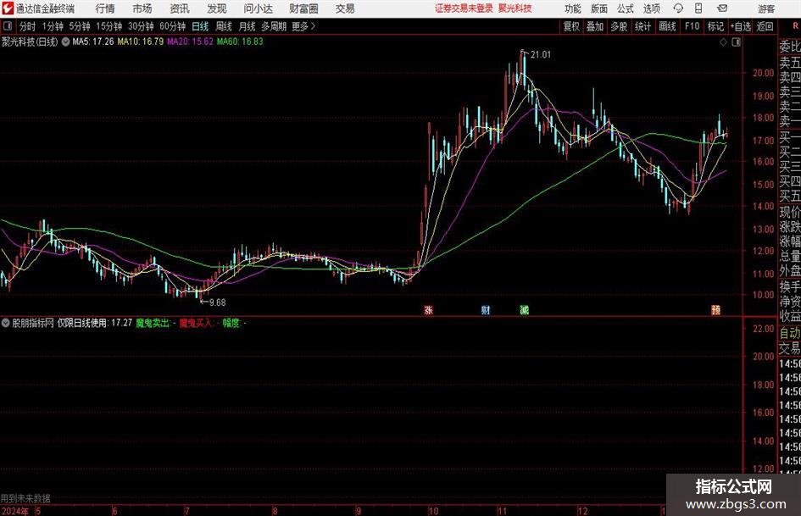Image resolution: width=801 pixels, height=516 pixels.
Task: Select the 日线 daily period tab
Action: pos(200,26)
